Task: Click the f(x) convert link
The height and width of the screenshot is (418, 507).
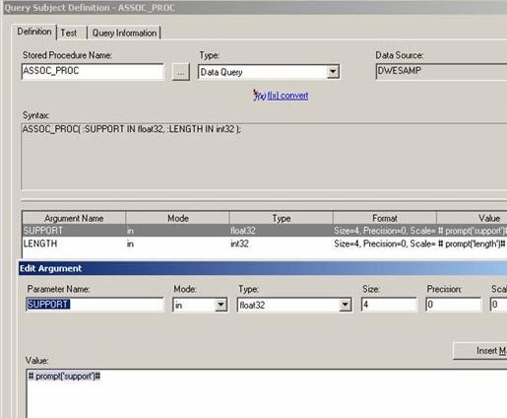Action: tap(287, 96)
